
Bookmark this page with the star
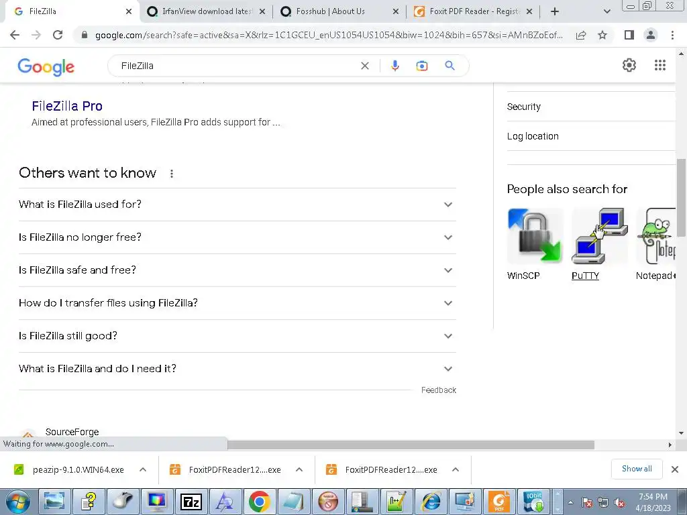click(x=602, y=35)
